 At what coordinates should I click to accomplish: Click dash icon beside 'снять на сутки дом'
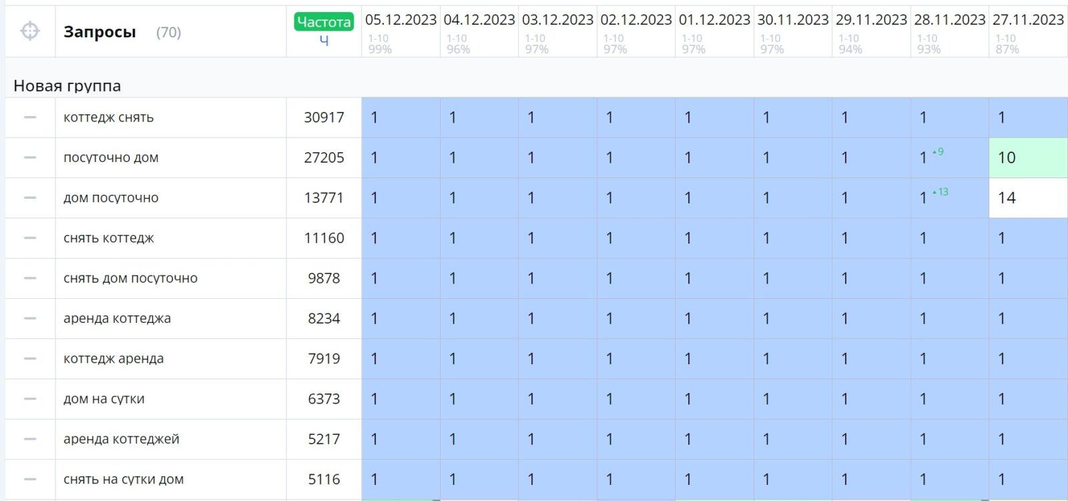point(30,479)
